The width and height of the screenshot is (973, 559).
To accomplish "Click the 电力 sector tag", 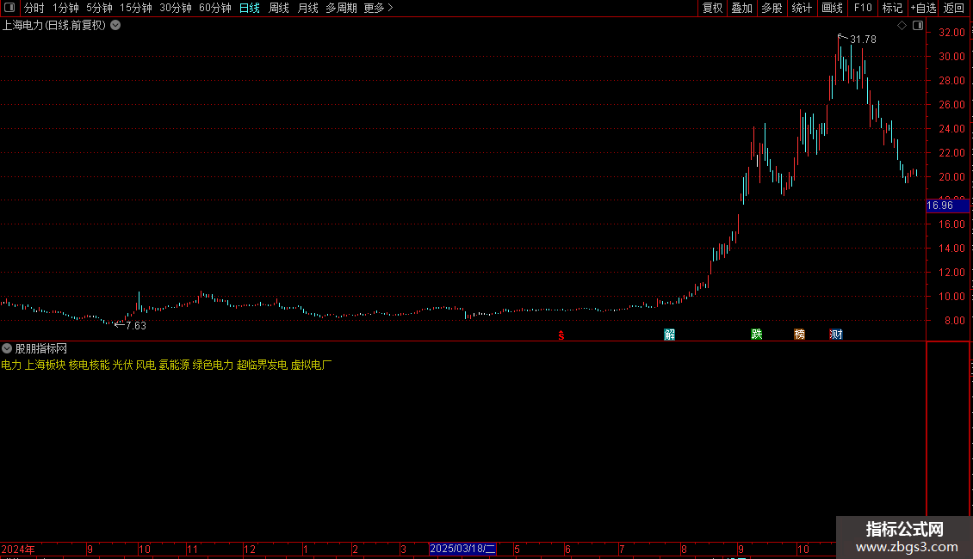I will [11, 365].
